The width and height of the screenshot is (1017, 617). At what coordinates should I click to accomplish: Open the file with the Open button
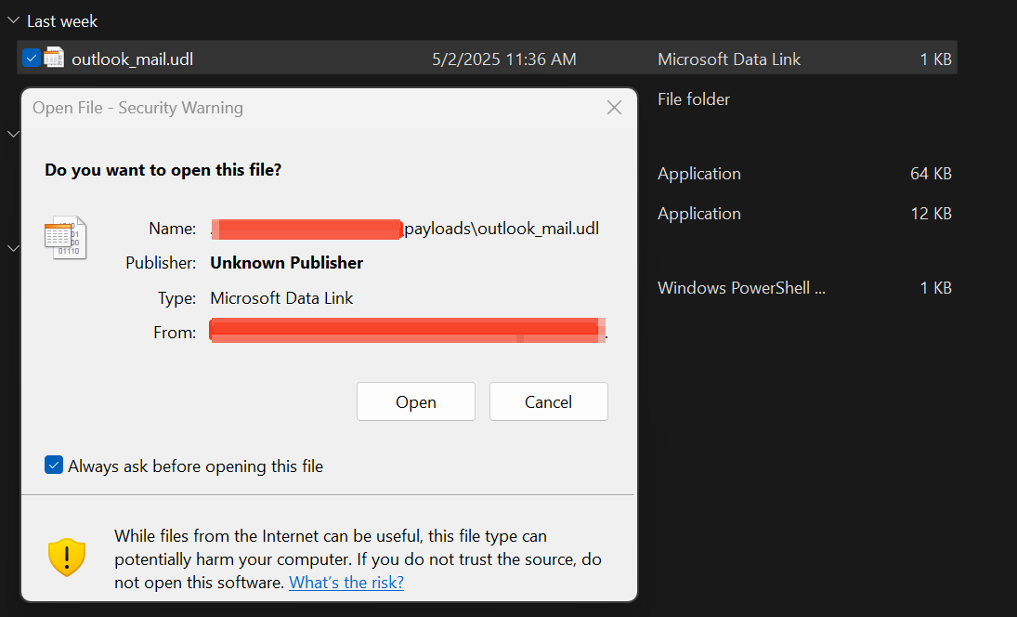click(x=416, y=401)
